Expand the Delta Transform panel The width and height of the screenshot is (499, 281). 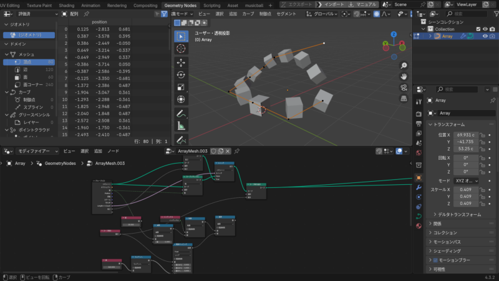click(458, 215)
